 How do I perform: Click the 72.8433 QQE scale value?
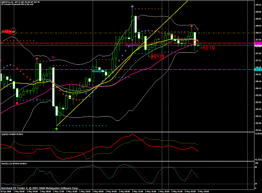pos(258,134)
